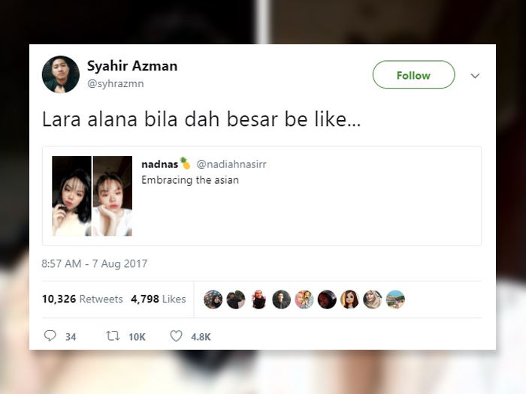View the 4,798 Likes list
Screen dimensions: 526x394
click(x=159, y=299)
